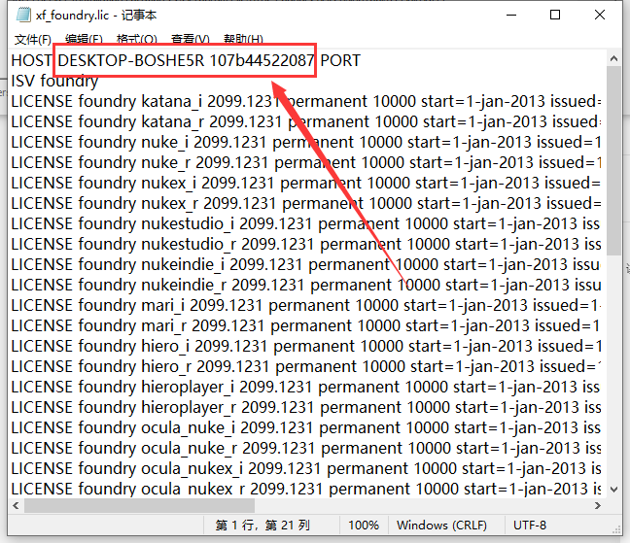Open the 编辑(E) menu
This screenshot has height=543, width=630.
coord(84,39)
